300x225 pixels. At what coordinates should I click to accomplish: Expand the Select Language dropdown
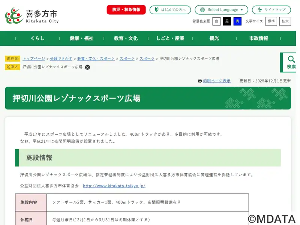(221, 10)
